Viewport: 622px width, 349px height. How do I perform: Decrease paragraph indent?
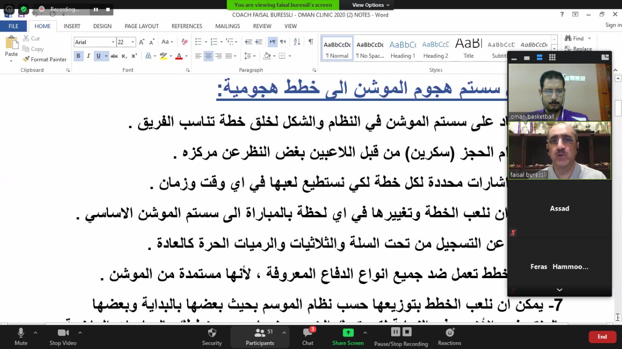(248, 42)
